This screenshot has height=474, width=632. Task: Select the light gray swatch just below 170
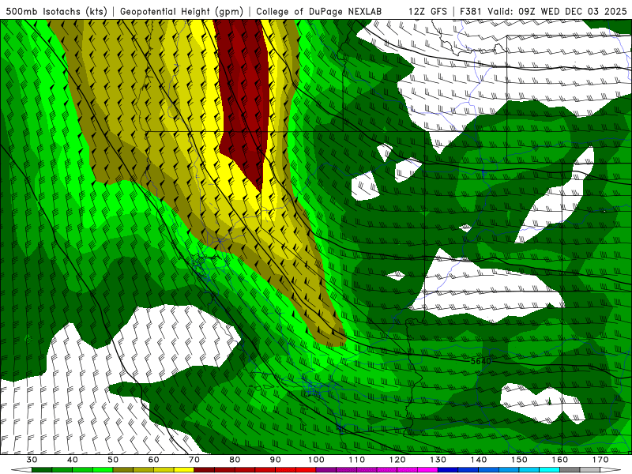coord(590,469)
